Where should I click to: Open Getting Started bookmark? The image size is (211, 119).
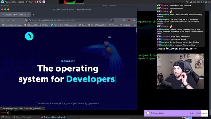click(x=32, y=25)
